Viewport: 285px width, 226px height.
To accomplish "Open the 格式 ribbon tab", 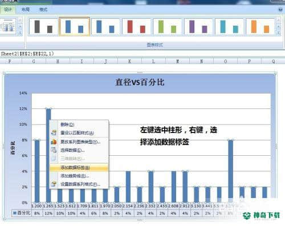I will click(x=43, y=10).
